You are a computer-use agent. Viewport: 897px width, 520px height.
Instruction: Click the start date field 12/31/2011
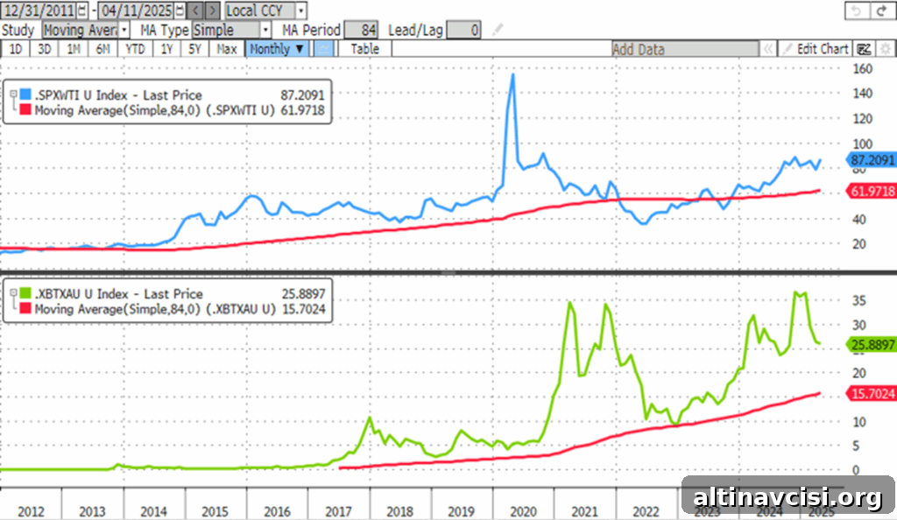coord(39,11)
